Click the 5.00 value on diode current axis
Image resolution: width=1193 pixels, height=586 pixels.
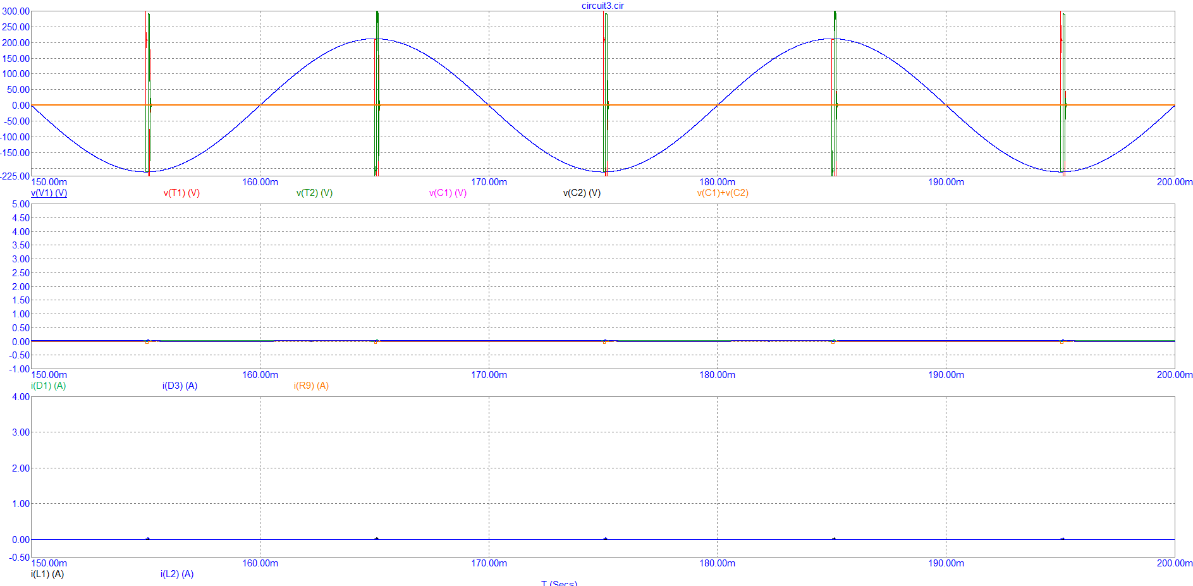click(x=21, y=204)
